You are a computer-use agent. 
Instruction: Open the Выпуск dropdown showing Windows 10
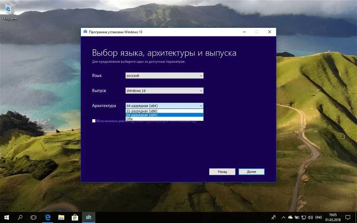pyautogui.click(x=164, y=91)
